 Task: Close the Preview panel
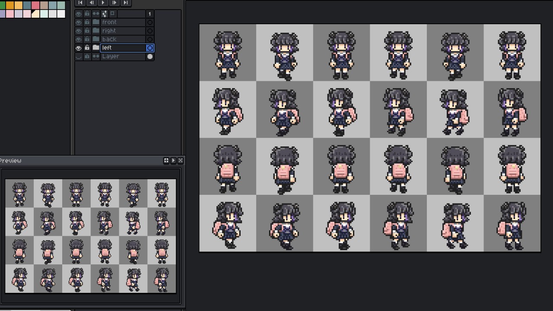[x=181, y=161]
